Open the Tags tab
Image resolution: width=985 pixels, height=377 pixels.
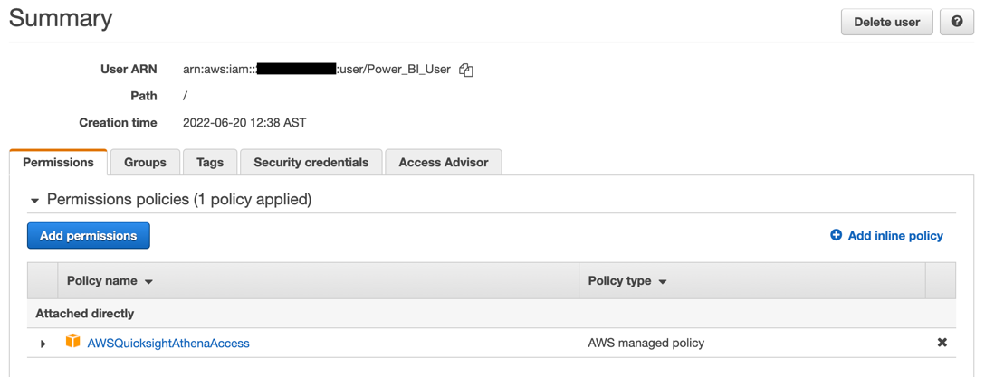209,163
